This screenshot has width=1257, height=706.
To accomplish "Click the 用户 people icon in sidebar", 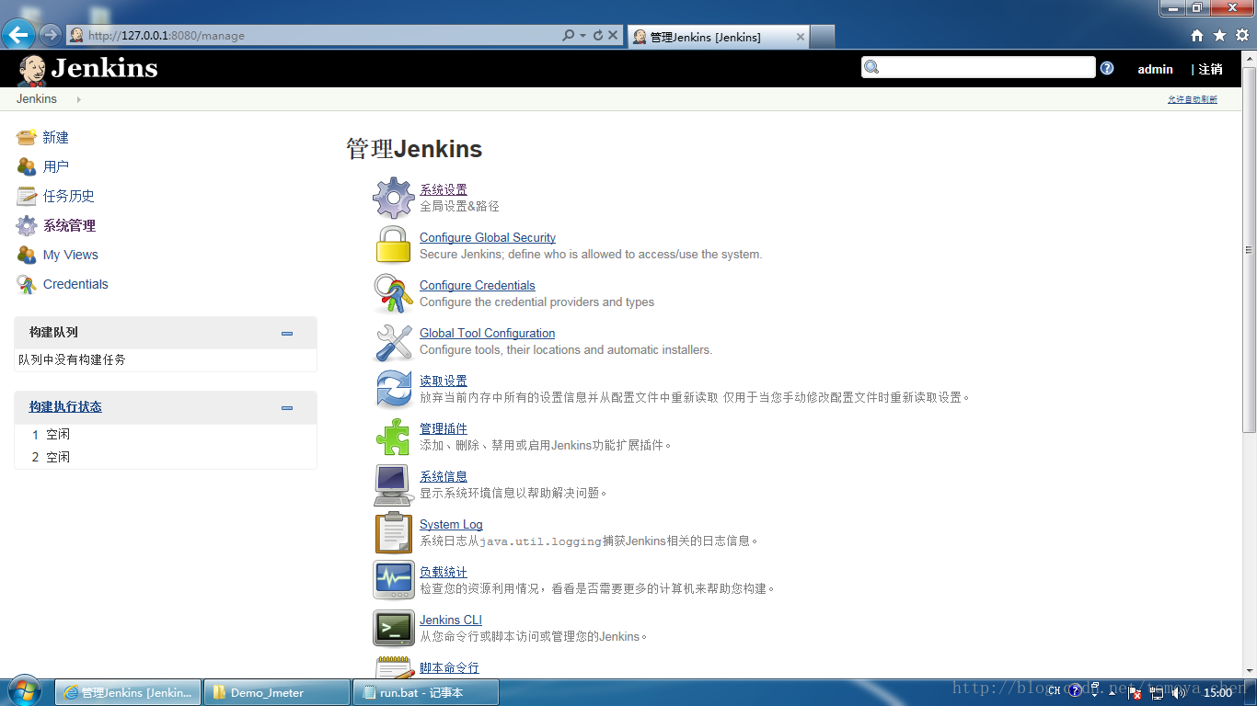I will (x=27, y=166).
